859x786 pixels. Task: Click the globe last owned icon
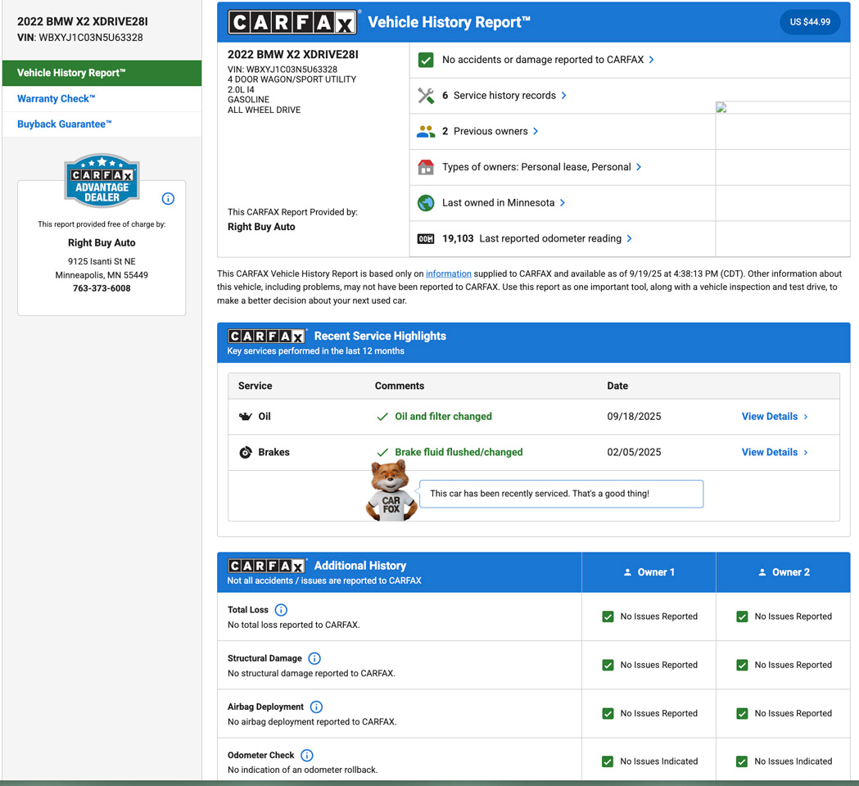[426, 203]
